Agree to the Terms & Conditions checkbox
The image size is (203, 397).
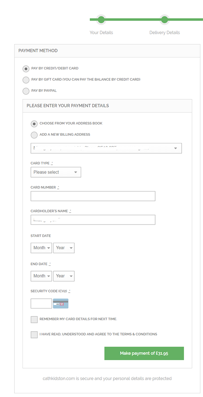pyautogui.click(x=34, y=335)
